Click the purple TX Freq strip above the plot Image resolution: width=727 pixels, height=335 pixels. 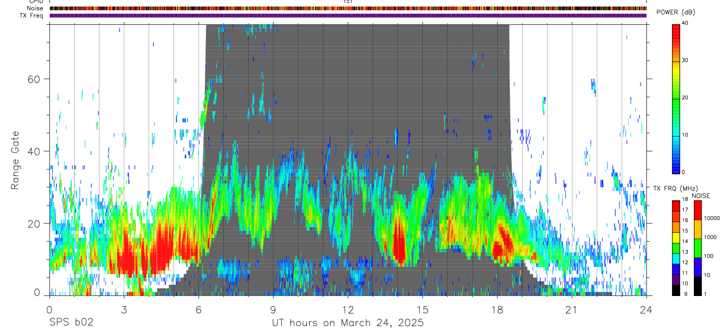(348, 15)
